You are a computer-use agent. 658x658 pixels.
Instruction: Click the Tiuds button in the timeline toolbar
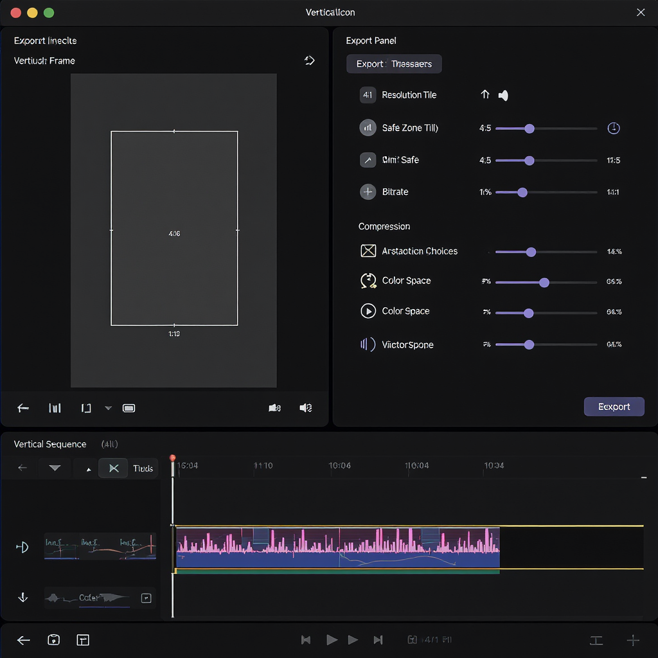point(143,468)
